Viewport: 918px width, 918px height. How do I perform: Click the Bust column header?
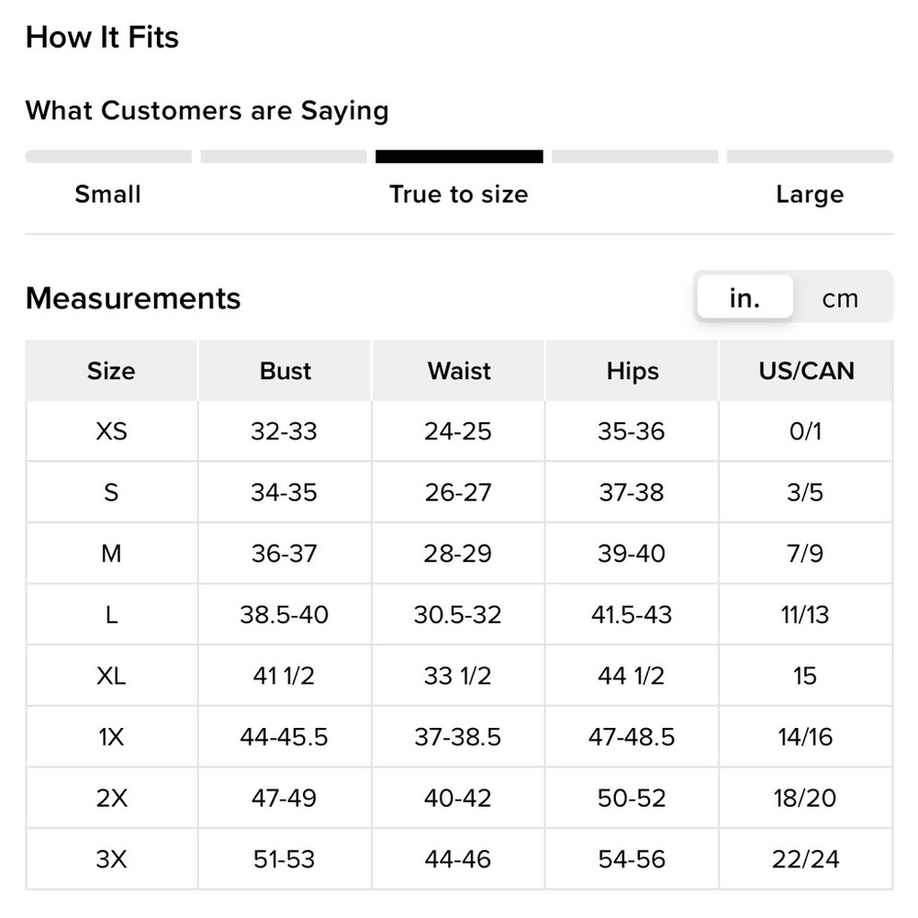coord(285,371)
